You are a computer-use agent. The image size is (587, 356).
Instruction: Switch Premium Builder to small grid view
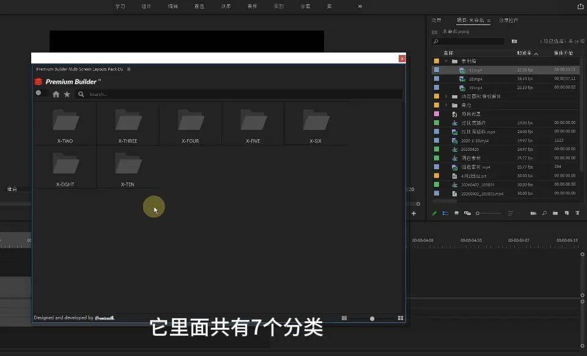tap(344, 318)
